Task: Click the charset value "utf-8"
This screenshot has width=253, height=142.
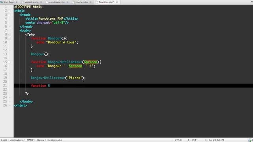Action: (58, 22)
